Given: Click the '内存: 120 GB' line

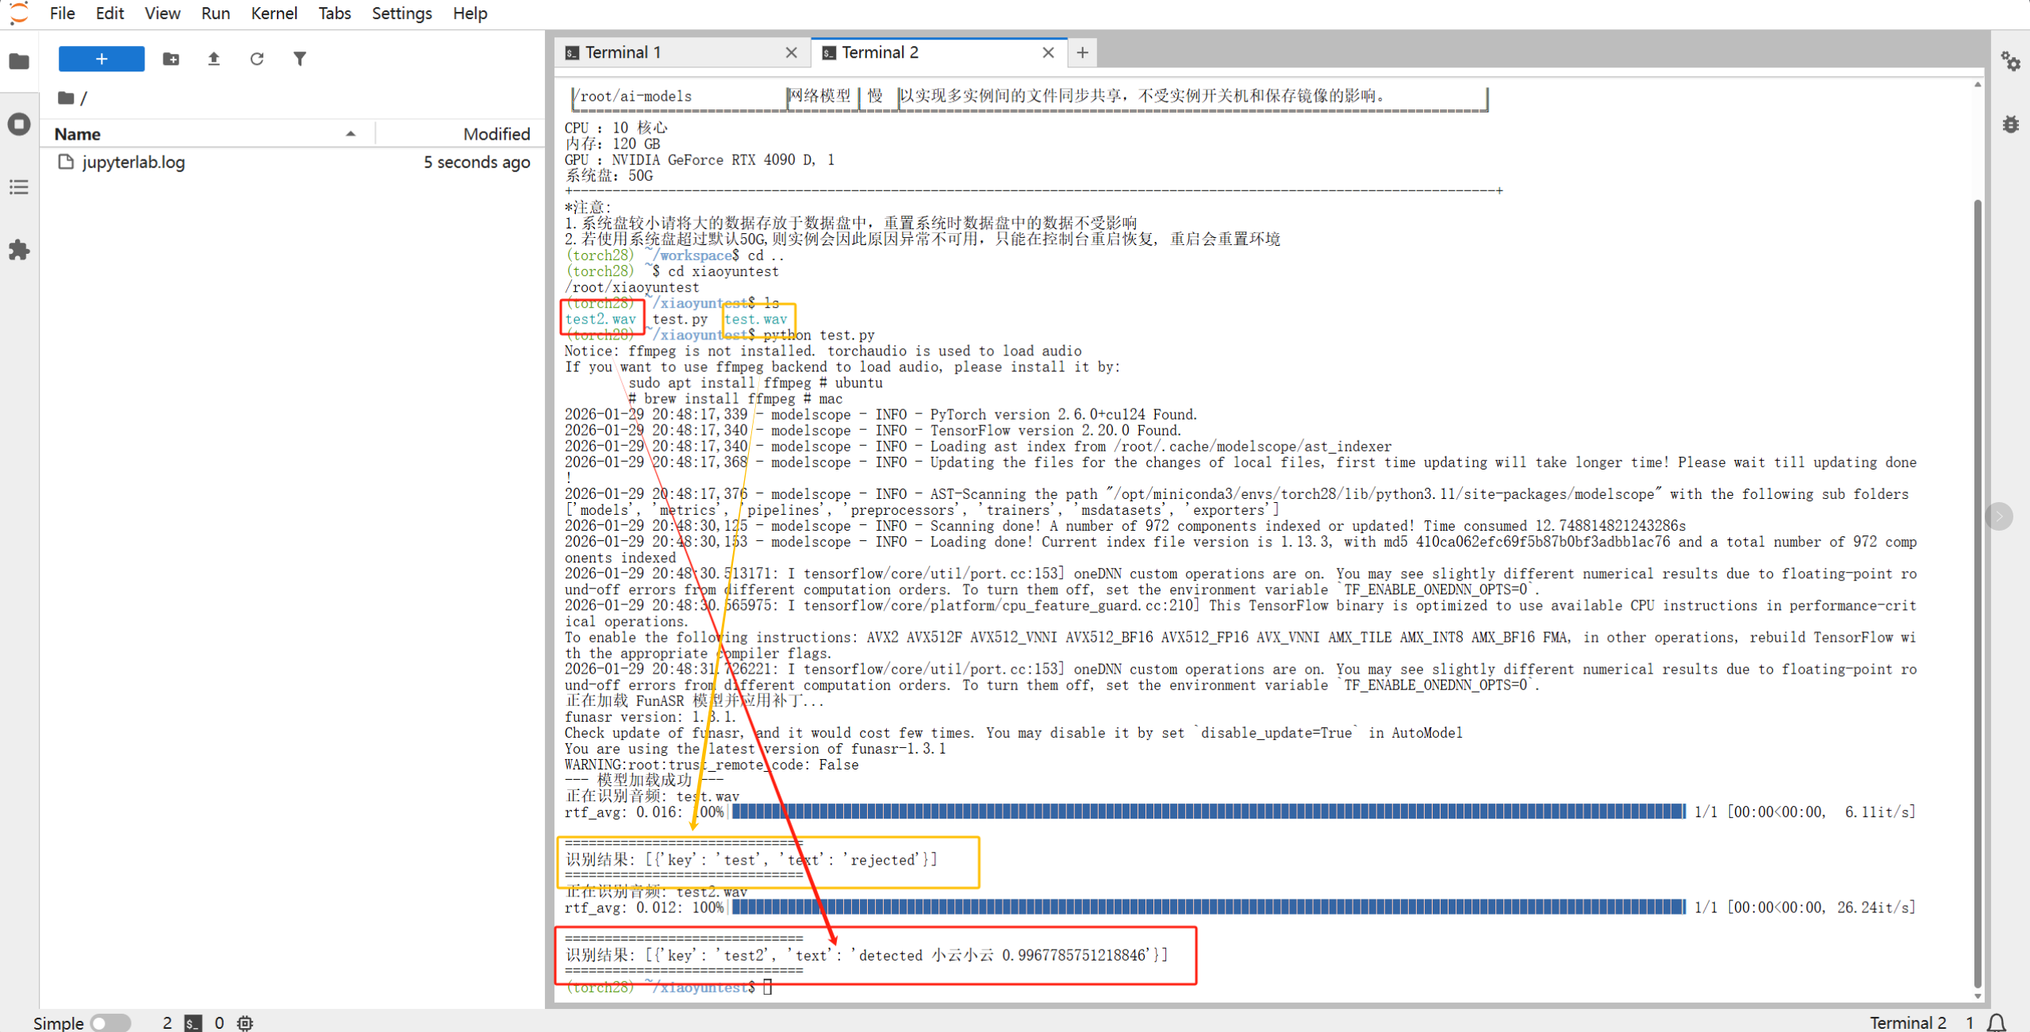Looking at the screenshot, I should [612, 144].
